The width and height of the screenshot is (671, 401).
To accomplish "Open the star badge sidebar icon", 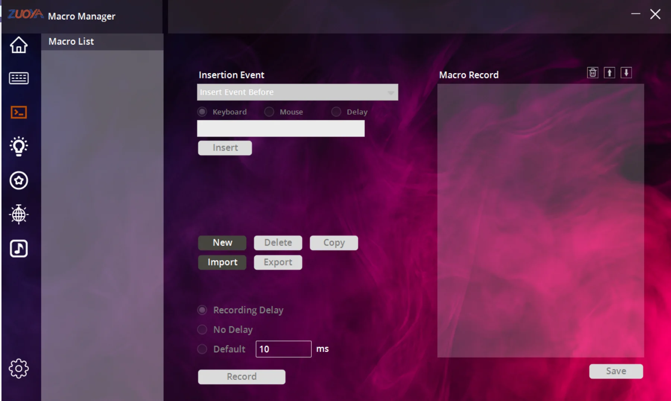I will (x=19, y=181).
